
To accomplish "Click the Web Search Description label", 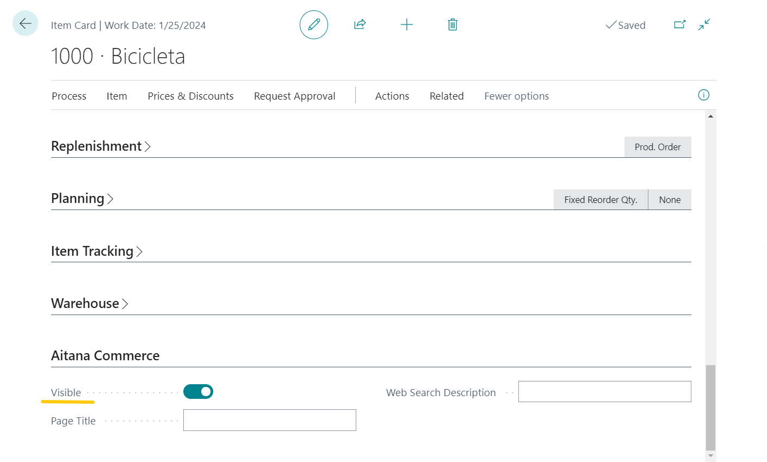I will pyautogui.click(x=441, y=393).
